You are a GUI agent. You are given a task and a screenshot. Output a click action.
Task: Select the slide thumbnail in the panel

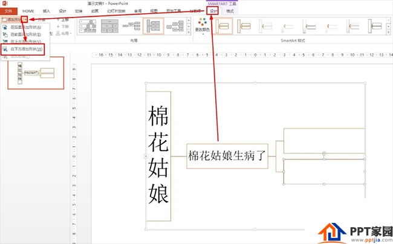pyautogui.click(x=36, y=73)
